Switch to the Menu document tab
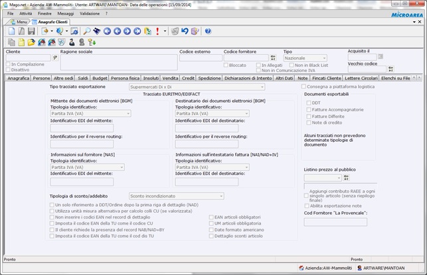Screen dimensions: 427x275 [19, 22]
